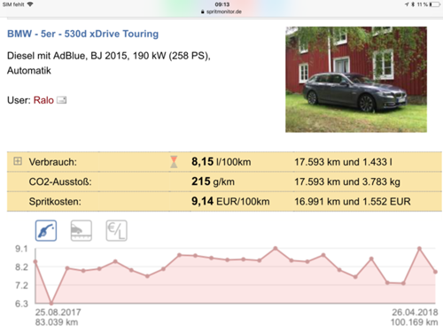Tap the spritmonitor.de address bar
The height and width of the screenshot is (332, 443).
coord(221,12)
